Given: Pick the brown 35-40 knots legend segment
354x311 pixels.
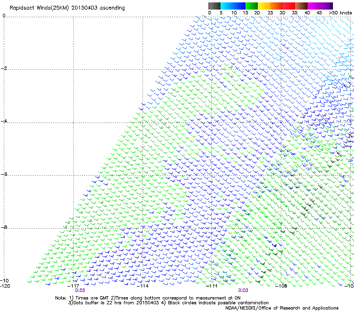Looking at the screenshot, I should pos(301,6).
